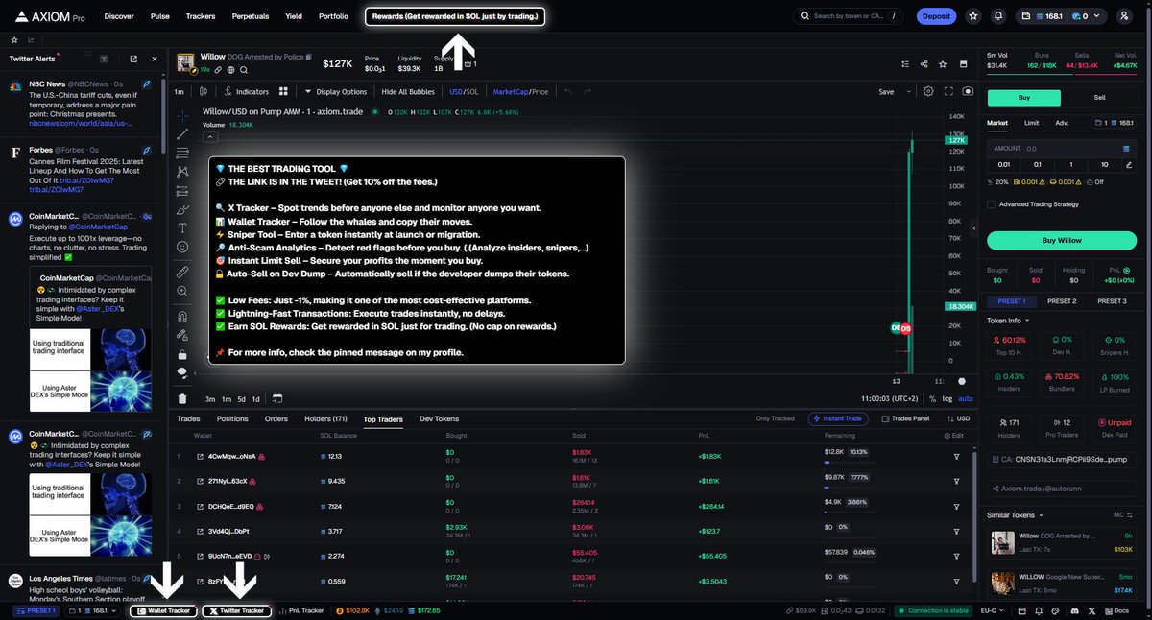Viewport: 1152px width, 620px height.
Task: Open the notifications bell in top bar
Action: (x=998, y=16)
